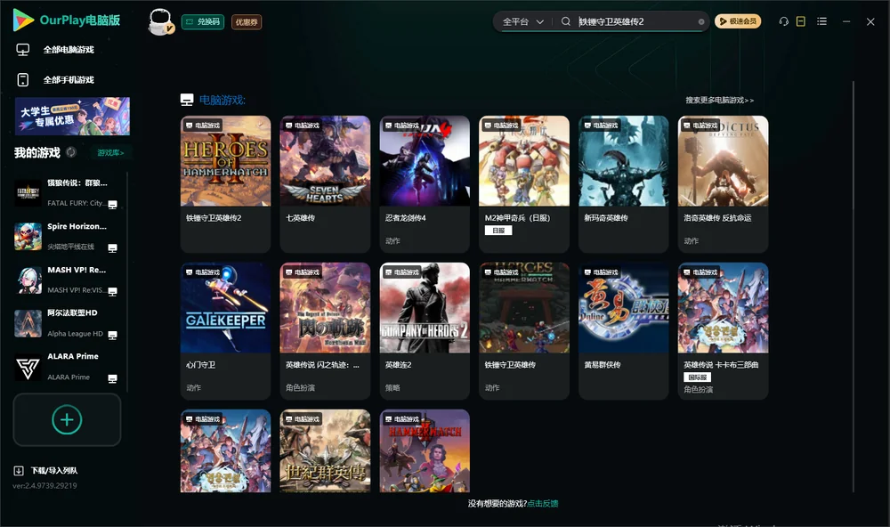Open the 英雄传说 卡卡布三部曲 card
The image size is (890, 527).
[x=723, y=331]
